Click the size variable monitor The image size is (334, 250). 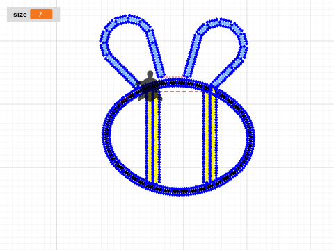coord(33,15)
